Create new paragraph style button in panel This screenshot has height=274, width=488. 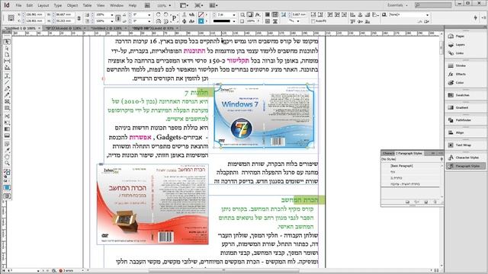click(x=426, y=202)
